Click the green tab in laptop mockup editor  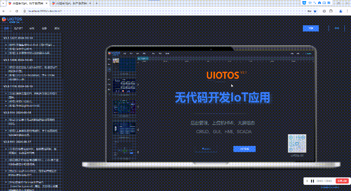tap(142, 59)
